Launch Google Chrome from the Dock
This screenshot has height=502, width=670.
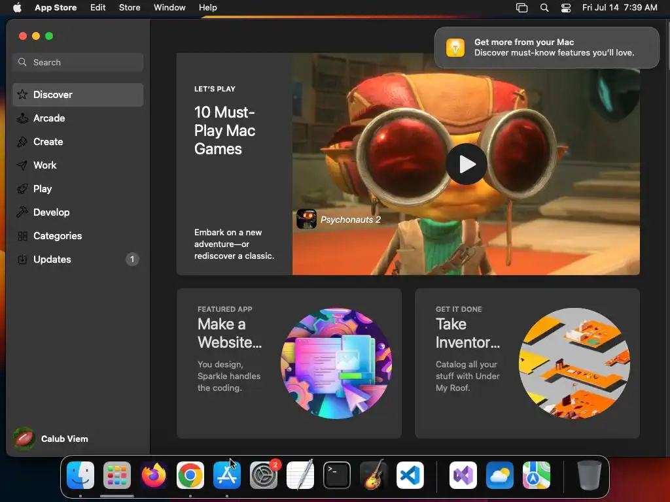click(x=190, y=475)
